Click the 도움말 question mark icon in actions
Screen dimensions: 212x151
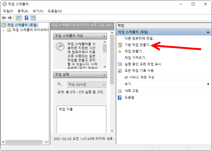(120, 97)
